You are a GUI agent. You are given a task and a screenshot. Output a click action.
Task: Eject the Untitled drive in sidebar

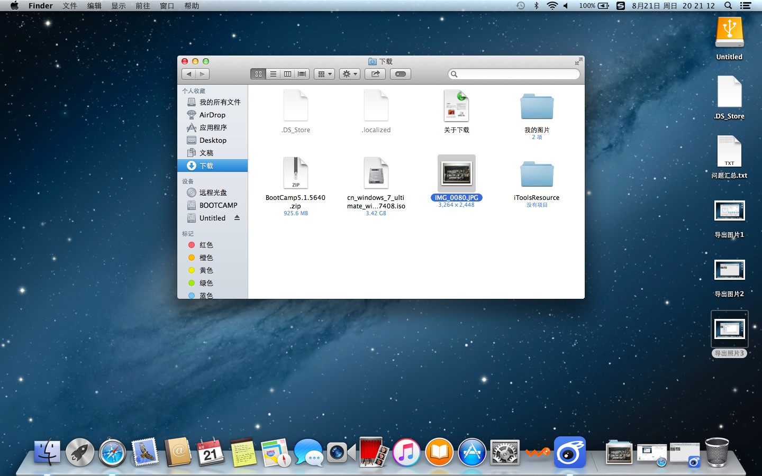point(237,218)
